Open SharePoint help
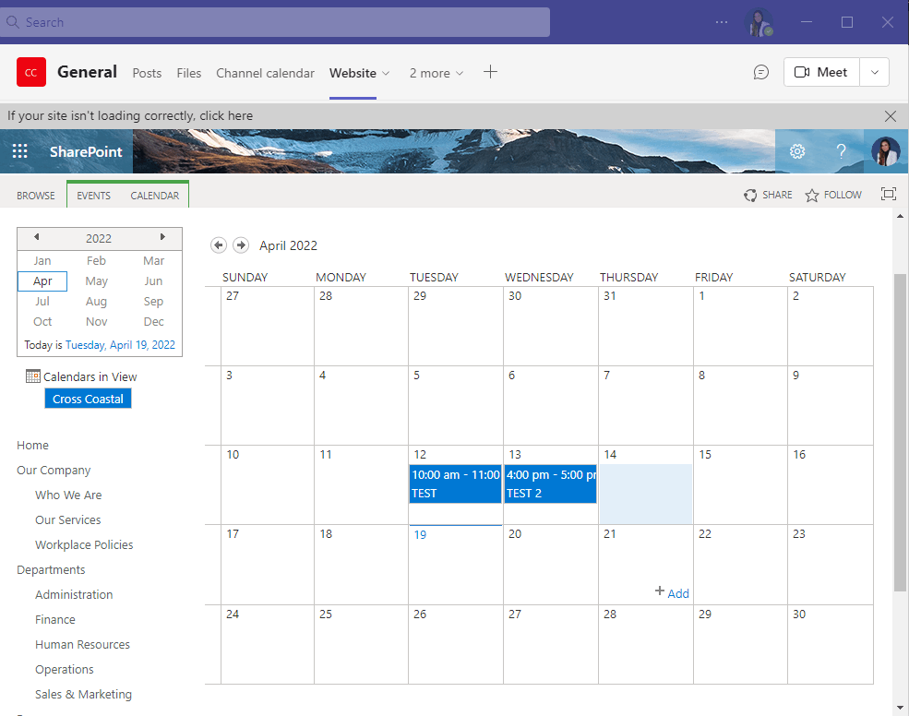The height and width of the screenshot is (716, 909). [x=841, y=150]
